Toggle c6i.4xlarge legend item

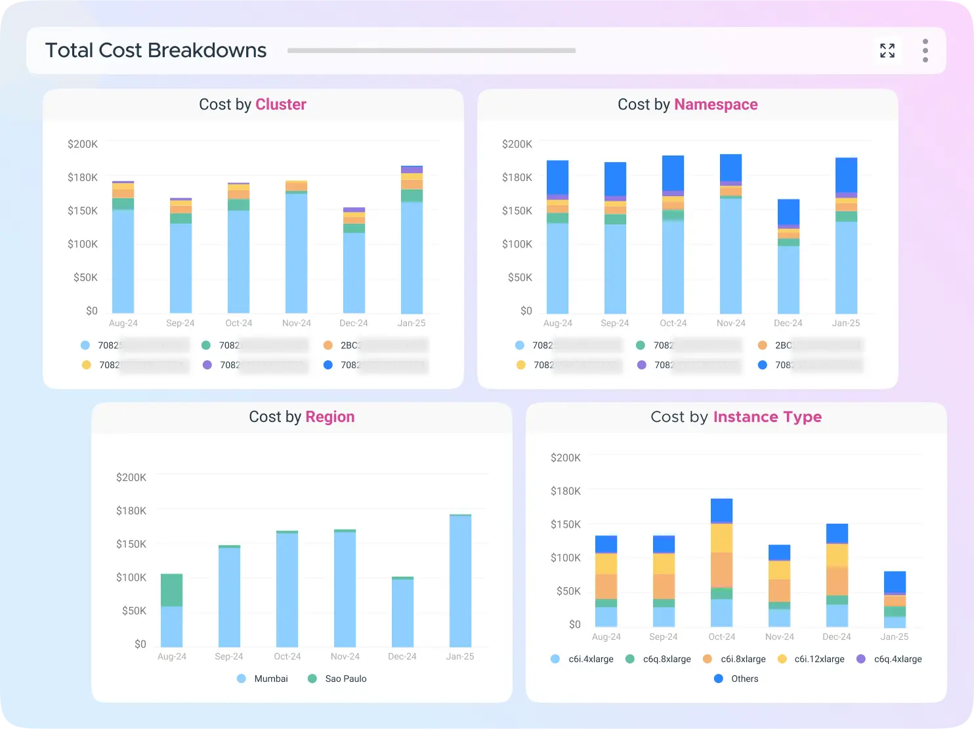point(583,659)
